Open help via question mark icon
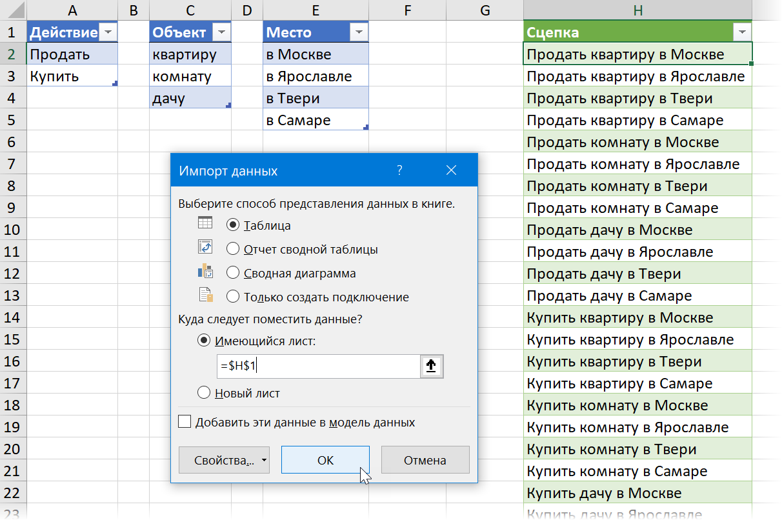This screenshot has height=520, width=782. point(400,171)
